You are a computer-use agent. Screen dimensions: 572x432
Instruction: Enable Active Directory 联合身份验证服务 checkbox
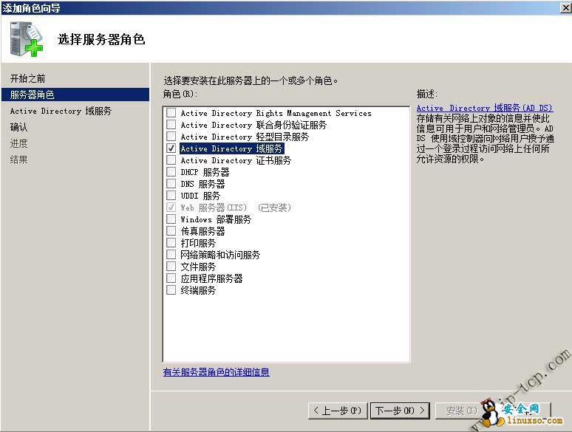pyautogui.click(x=171, y=125)
